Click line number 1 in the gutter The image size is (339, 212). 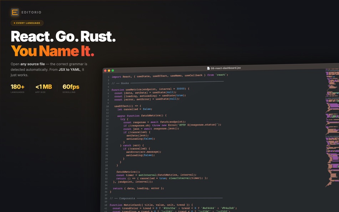(108, 77)
